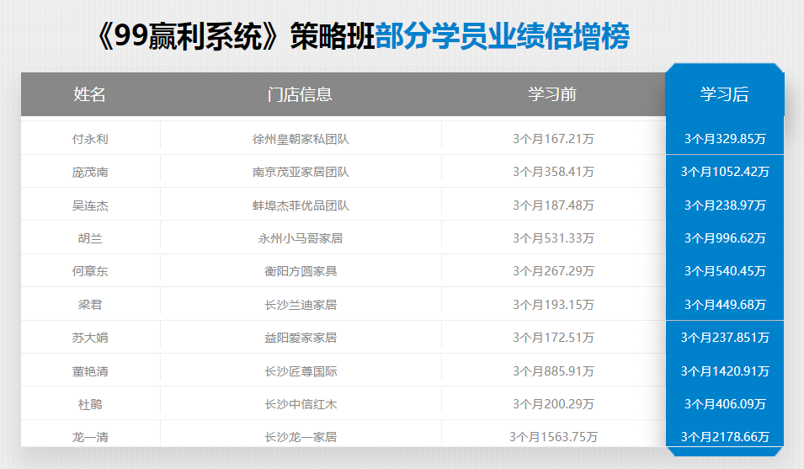Screen dimensions: 804x469
Task: Click the value 3个月358.41万
Action: click(x=553, y=172)
